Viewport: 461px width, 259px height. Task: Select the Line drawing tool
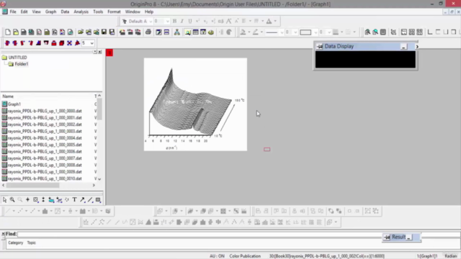(90, 200)
